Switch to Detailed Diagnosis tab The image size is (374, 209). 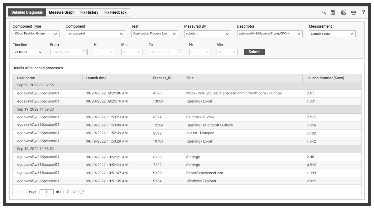point(27,12)
